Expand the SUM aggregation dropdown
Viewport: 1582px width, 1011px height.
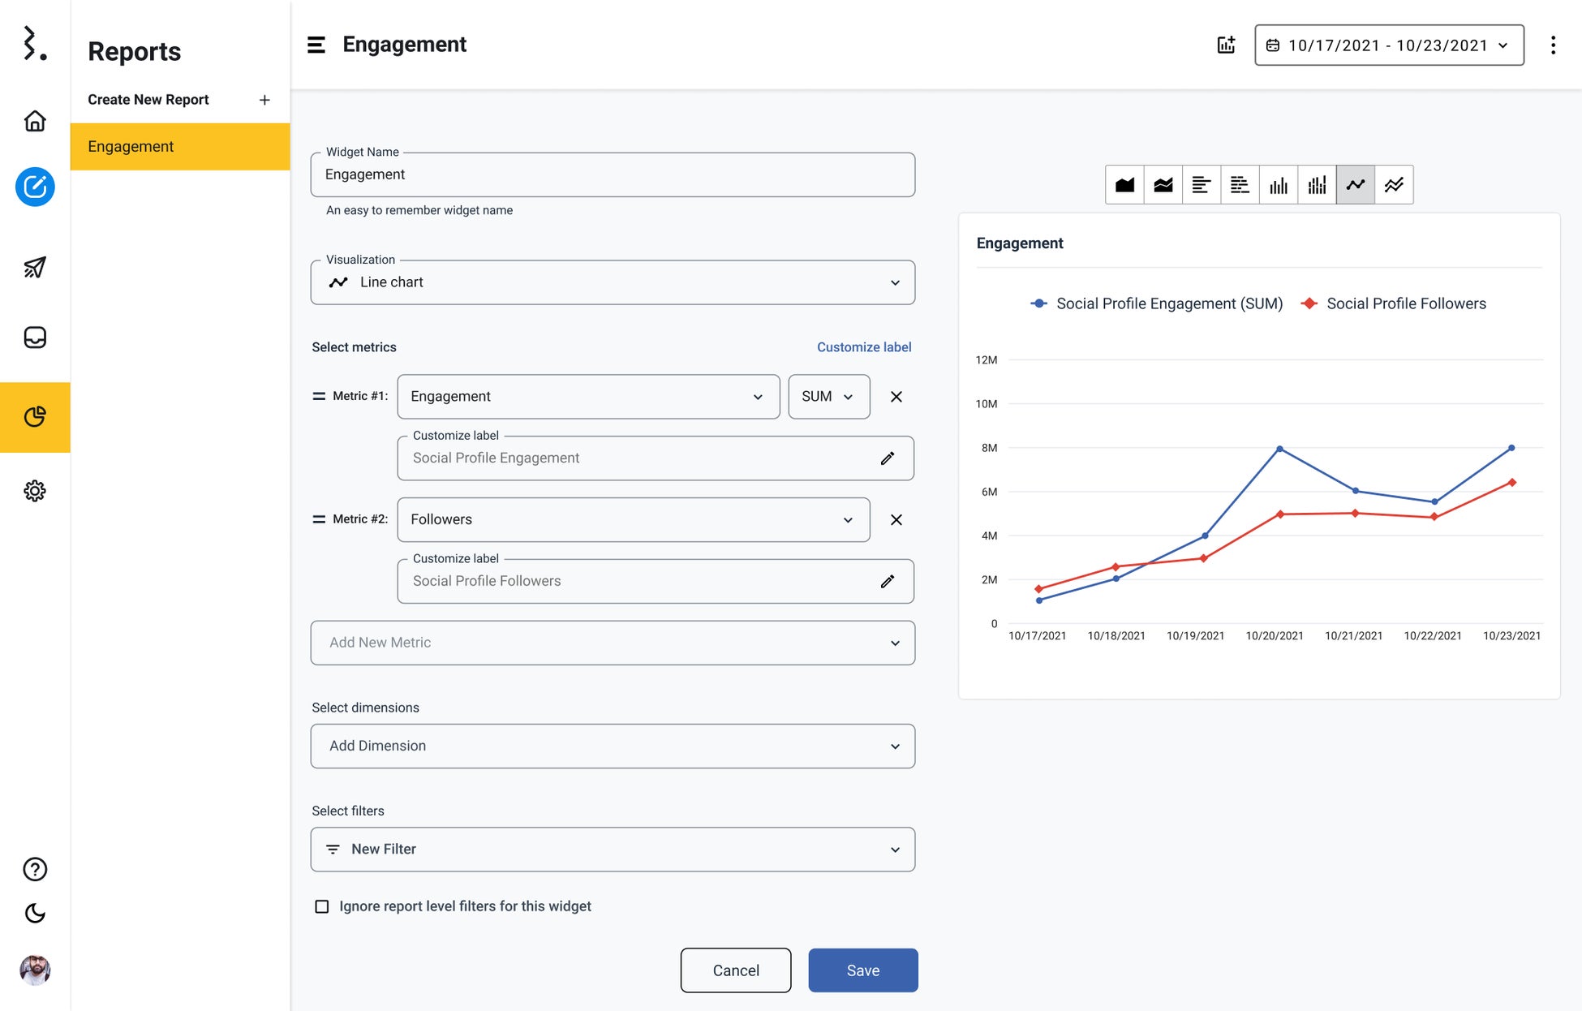828,397
